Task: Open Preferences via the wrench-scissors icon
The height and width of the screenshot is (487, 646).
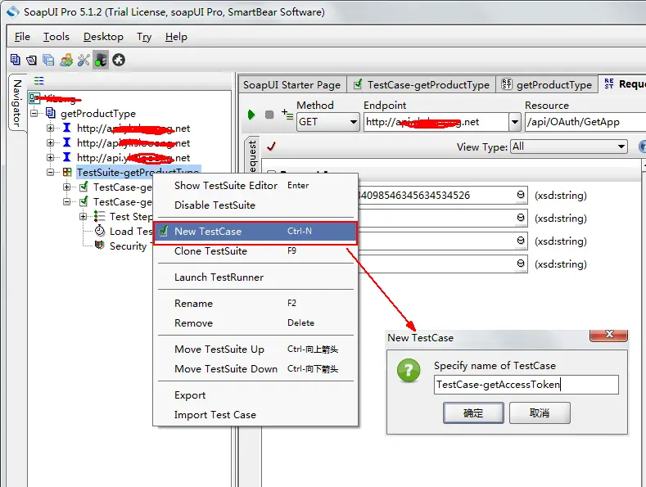Action: pos(84,60)
